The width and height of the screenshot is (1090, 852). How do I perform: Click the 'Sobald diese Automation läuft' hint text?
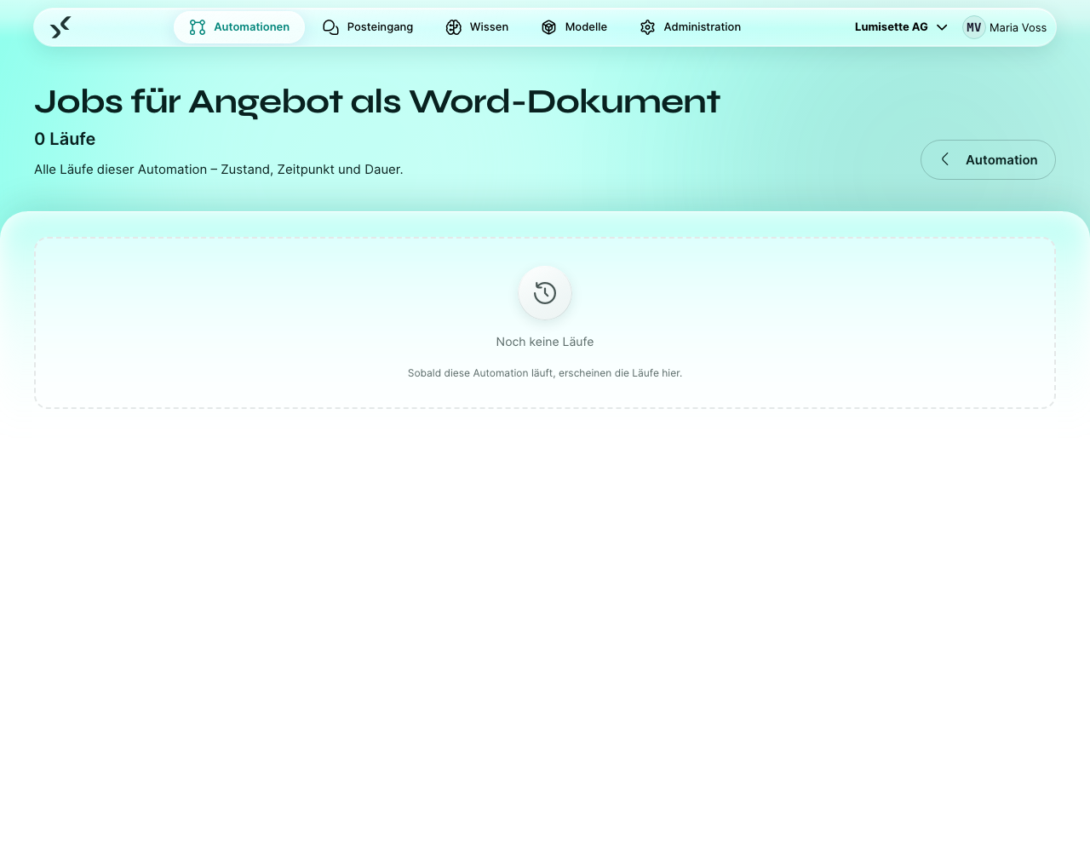(545, 373)
